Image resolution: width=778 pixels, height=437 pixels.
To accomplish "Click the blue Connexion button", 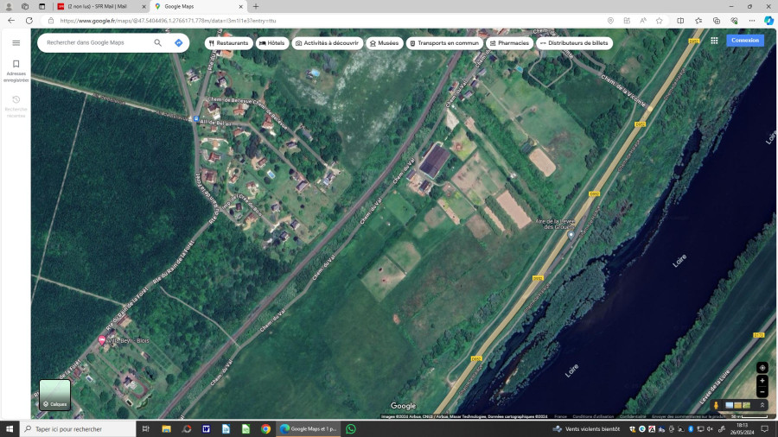I will [x=744, y=40].
